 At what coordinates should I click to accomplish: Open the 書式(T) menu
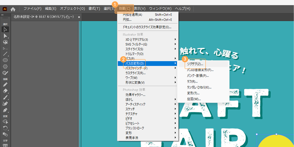pos(94,9)
